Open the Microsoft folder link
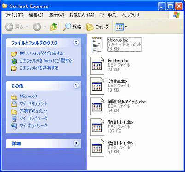 (x=29, y=96)
